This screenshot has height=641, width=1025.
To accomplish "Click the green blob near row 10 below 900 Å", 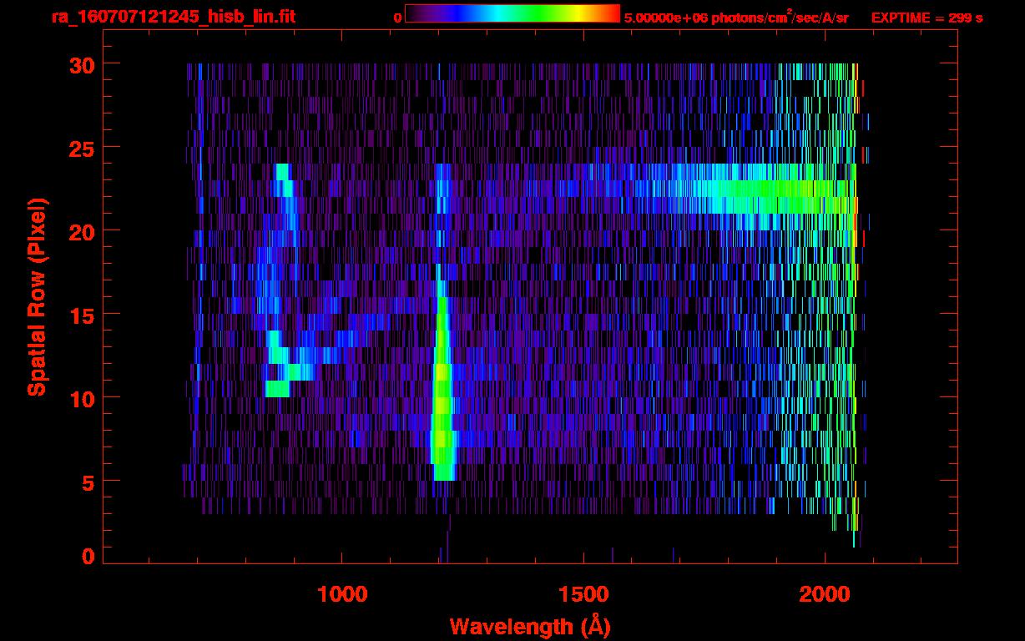I will tap(277, 389).
